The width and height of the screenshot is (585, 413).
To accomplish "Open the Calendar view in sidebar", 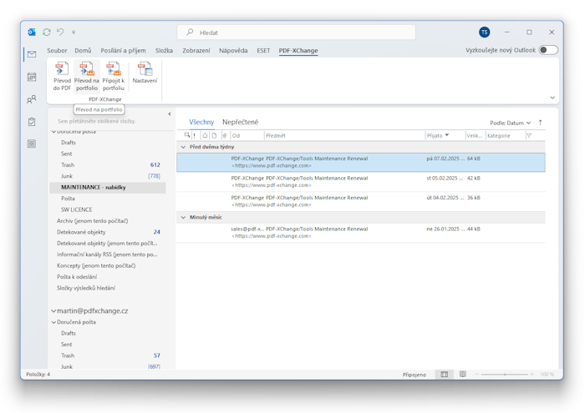I will 32,77.
